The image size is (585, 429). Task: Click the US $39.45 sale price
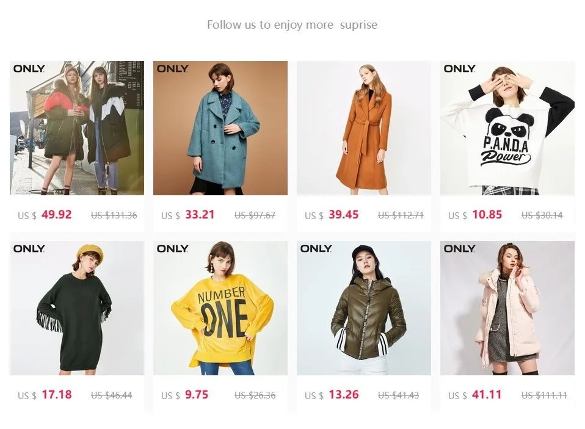coord(332,215)
